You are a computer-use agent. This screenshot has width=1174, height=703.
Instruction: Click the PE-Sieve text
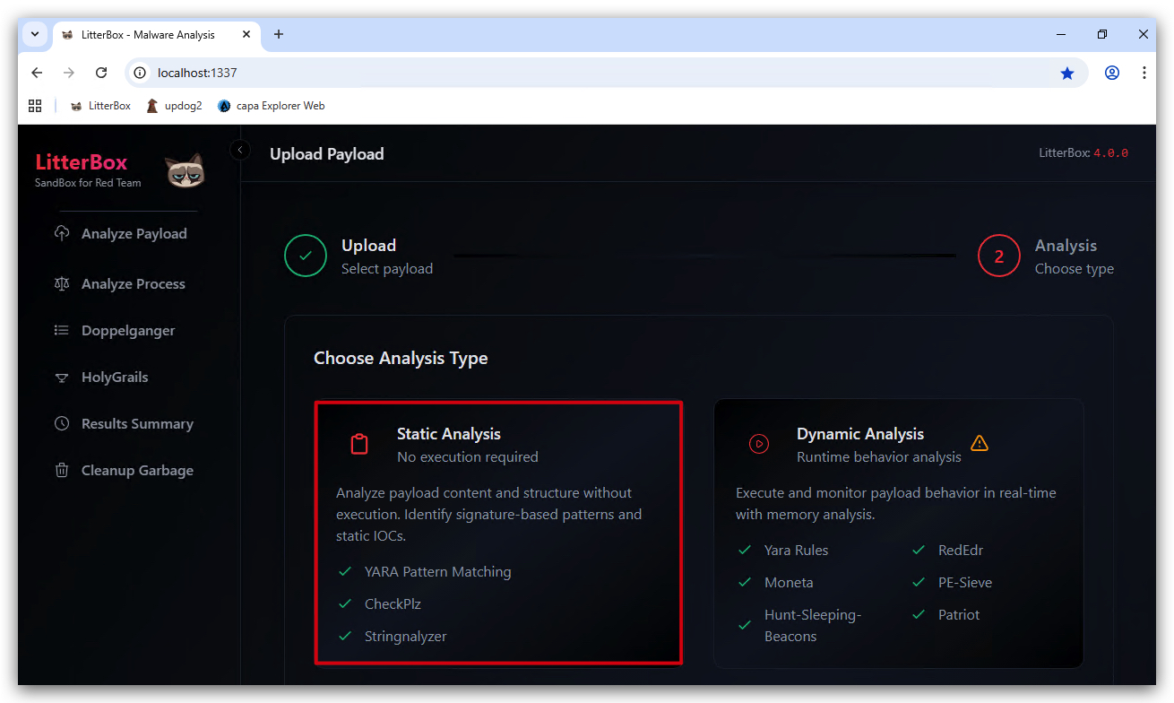tap(965, 583)
